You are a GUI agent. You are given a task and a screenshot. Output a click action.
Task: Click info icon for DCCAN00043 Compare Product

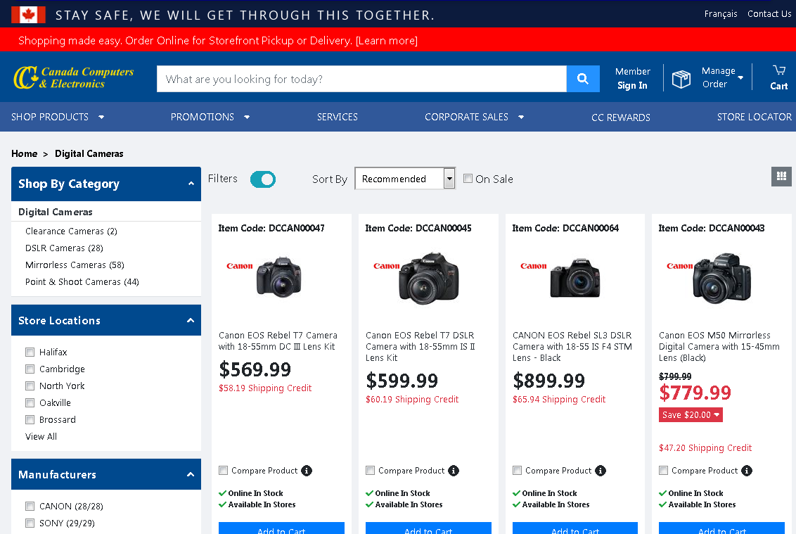[x=746, y=471]
